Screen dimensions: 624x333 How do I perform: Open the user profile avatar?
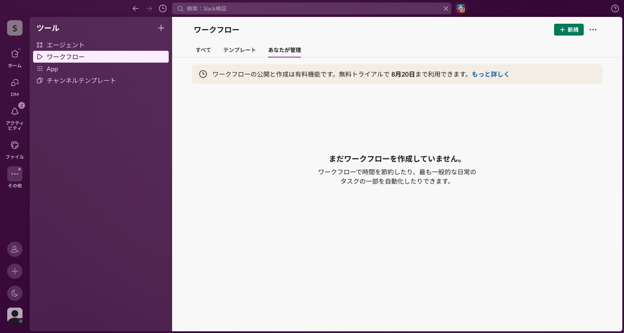click(x=15, y=315)
